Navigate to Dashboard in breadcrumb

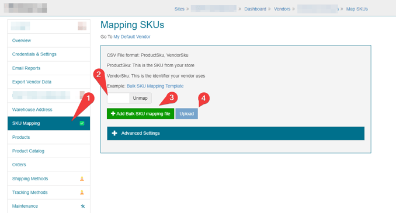[x=255, y=9]
